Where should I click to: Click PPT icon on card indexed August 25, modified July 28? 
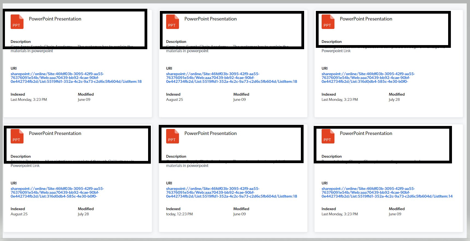point(17,136)
